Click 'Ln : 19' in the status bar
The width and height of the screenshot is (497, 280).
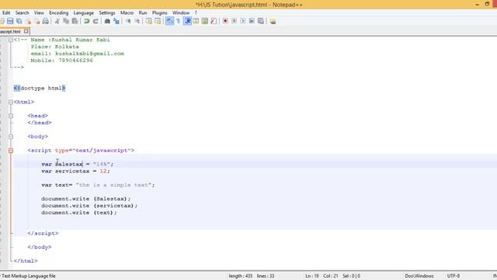point(312,276)
